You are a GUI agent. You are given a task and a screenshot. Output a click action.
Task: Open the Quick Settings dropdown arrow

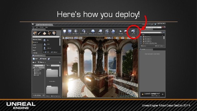[x=88, y=32]
